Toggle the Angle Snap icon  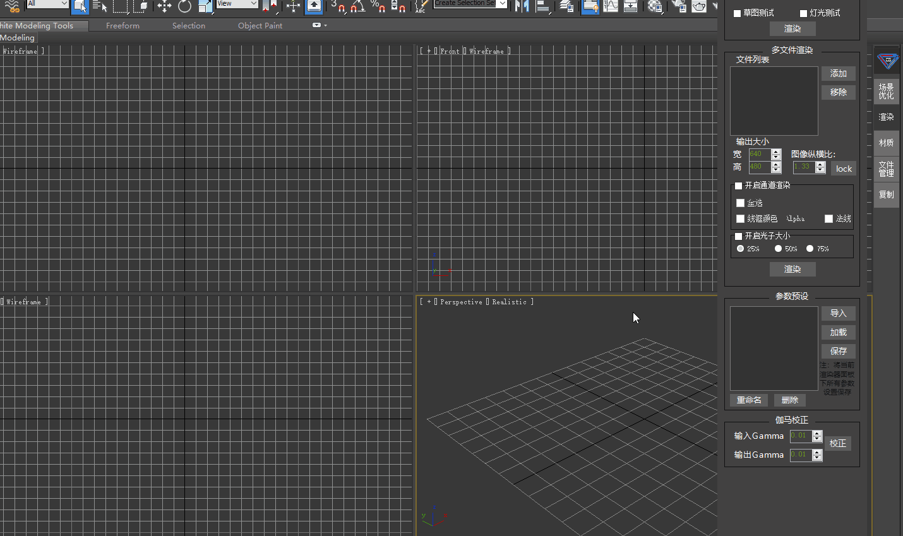357,6
